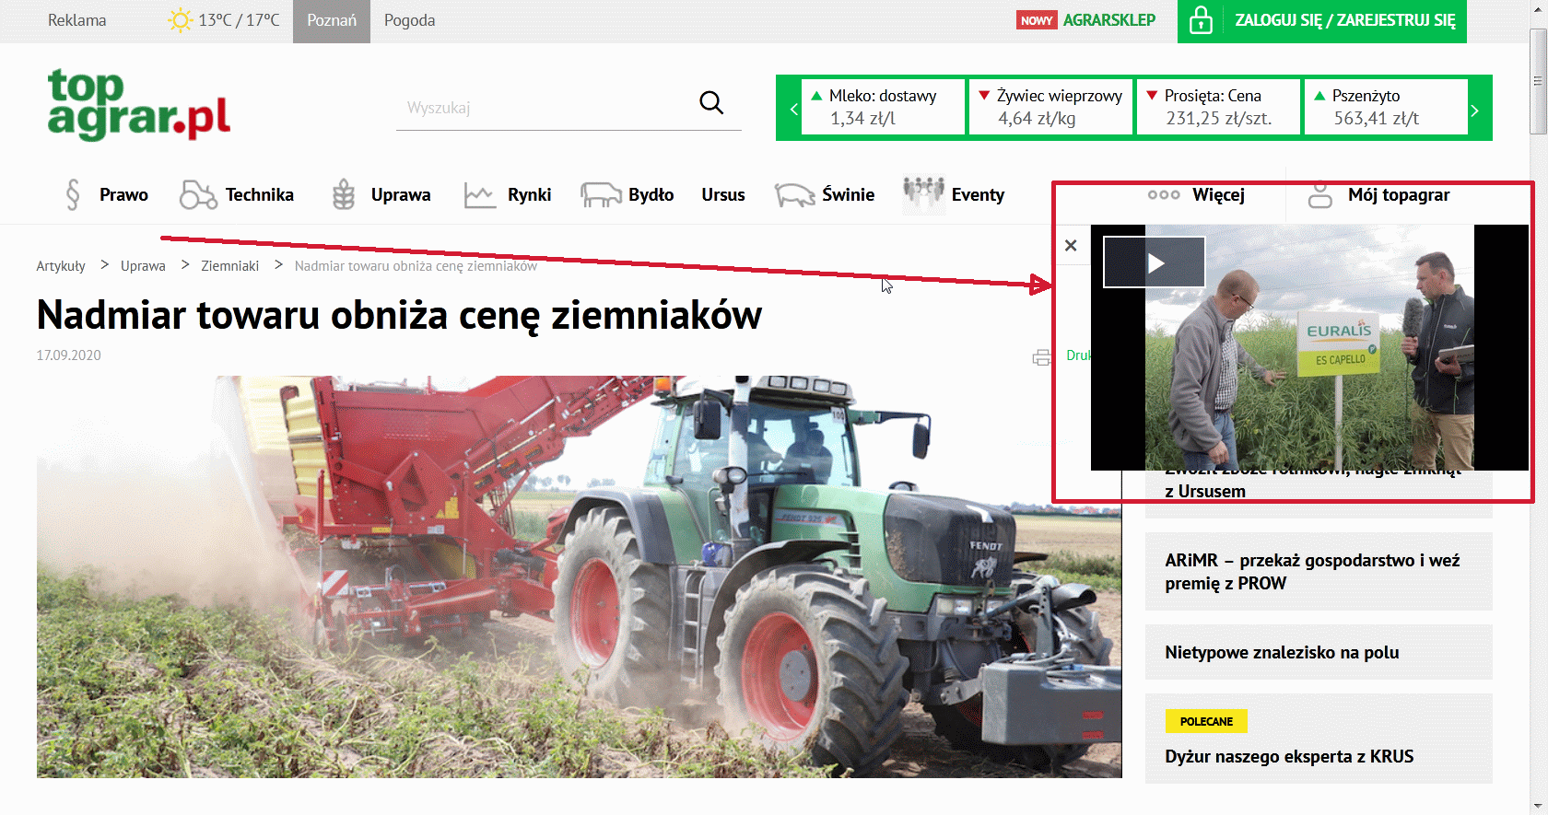
Task: Click the user profile icon for Mój topagrar
Action: (x=1320, y=194)
